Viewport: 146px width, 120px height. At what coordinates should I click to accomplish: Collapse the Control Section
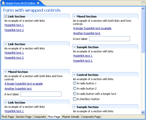coord(74,75)
